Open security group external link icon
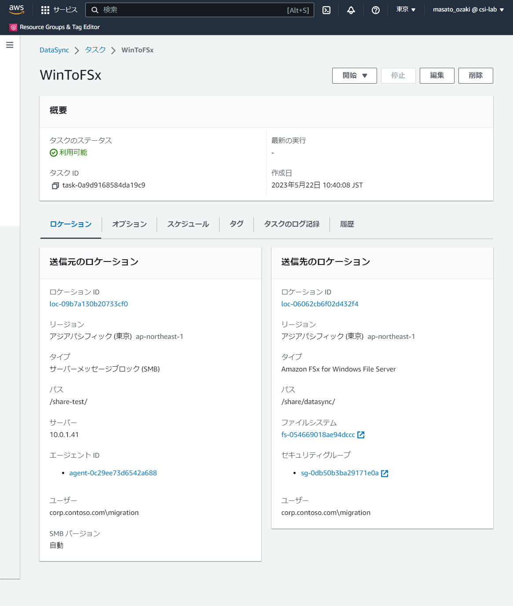This screenshot has width=513, height=606. point(385,474)
